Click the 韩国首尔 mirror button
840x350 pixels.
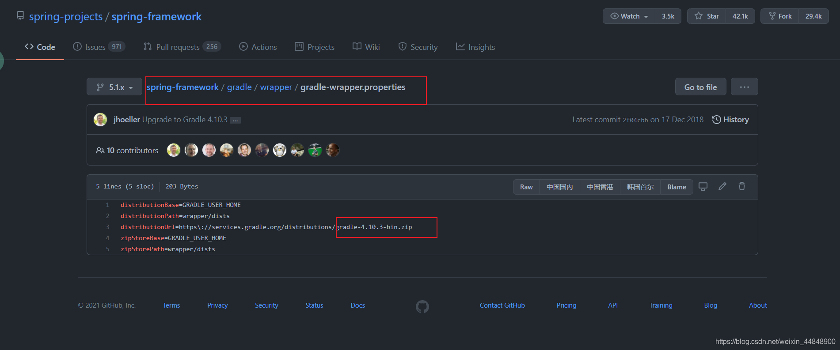(x=640, y=187)
